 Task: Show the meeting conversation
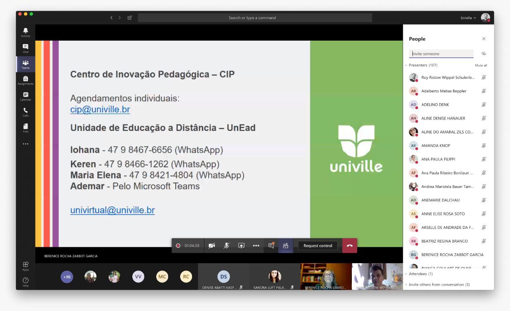click(271, 246)
